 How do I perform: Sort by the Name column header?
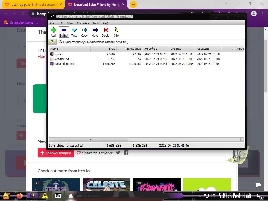click(x=70, y=49)
